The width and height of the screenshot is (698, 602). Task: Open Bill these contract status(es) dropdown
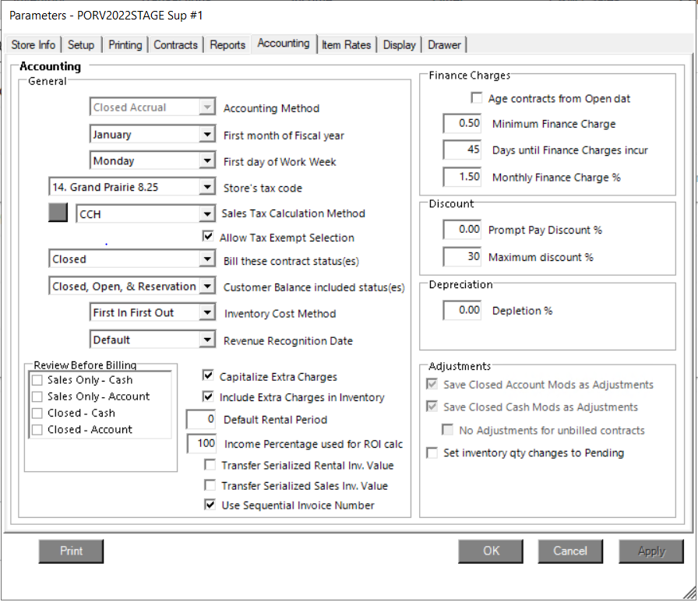click(206, 259)
